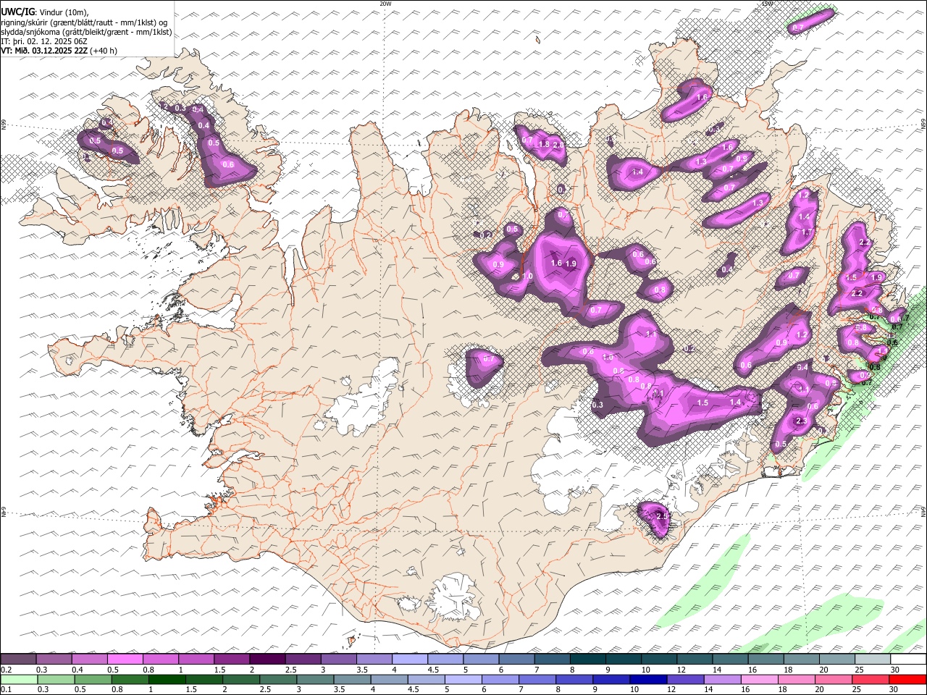Click the 2.5 snowfall value on the map
Screen dimensions: 927x695
coord(661,515)
